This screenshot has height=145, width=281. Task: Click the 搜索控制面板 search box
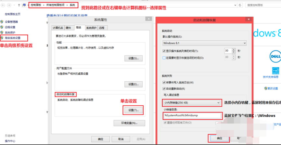263,5
